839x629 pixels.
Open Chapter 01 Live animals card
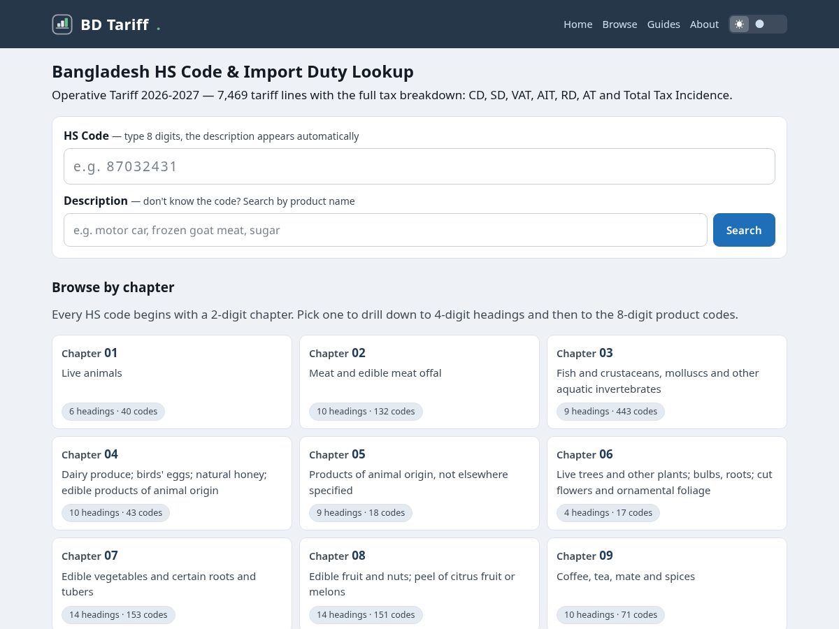tap(172, 382)
